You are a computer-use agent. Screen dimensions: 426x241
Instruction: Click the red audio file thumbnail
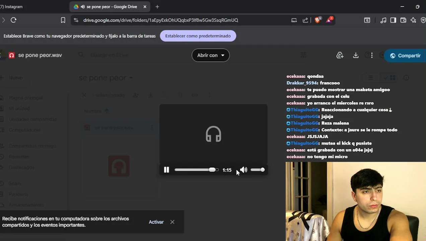point(119,166)
